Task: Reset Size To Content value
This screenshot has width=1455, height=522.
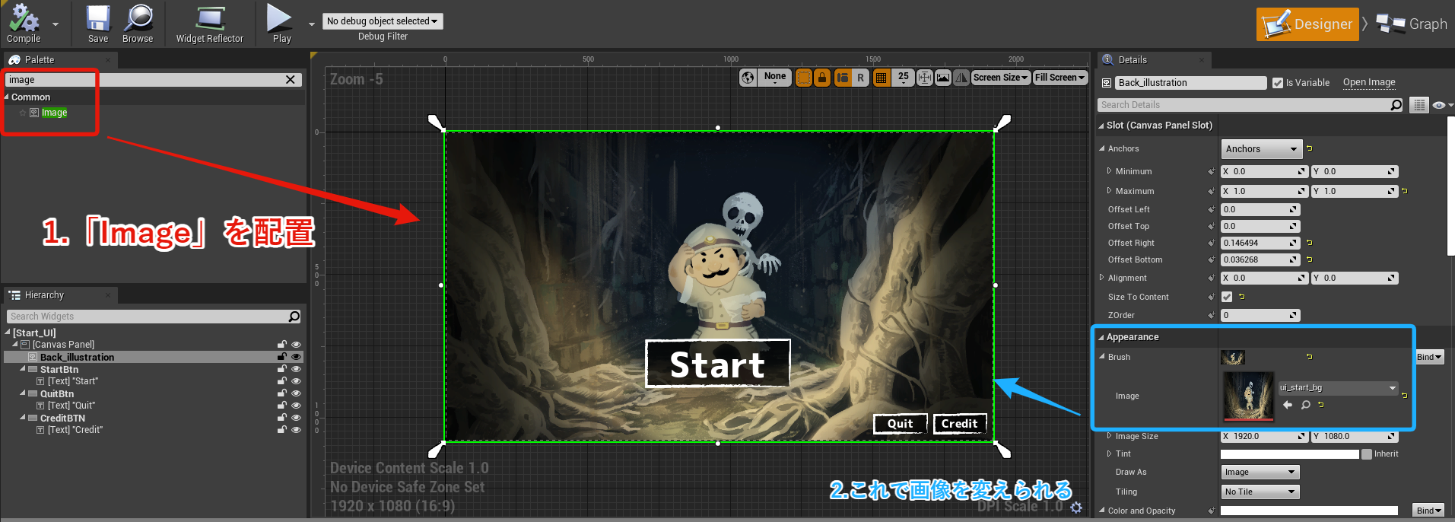Action: 1242,297
